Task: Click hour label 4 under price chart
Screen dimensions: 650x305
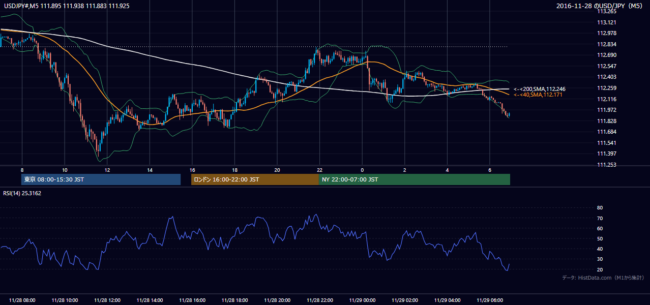Action: (447, 170)
